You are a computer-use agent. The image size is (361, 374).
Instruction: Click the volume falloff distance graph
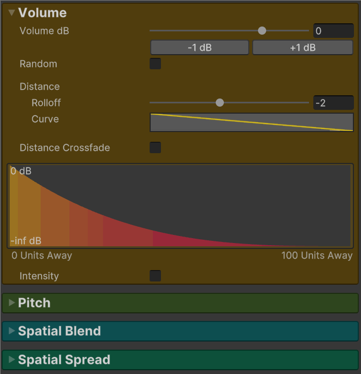[x=180, y=206]
